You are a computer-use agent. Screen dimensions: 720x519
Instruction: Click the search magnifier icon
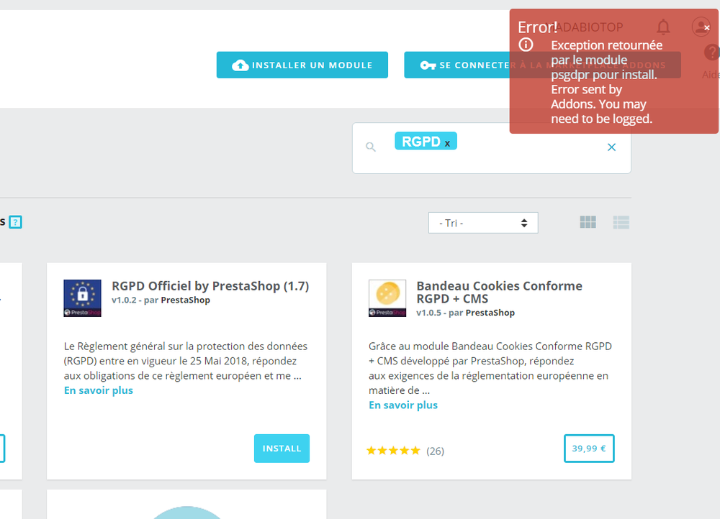point(371,147)
